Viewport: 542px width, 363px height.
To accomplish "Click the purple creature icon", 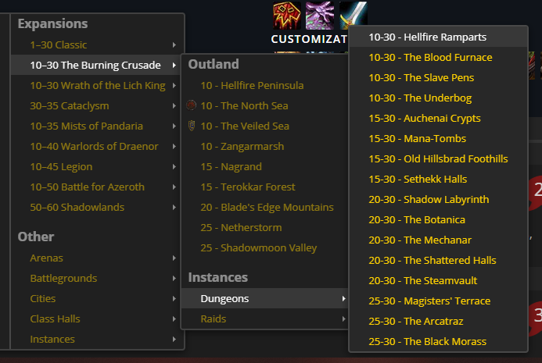I will point(319,15).
